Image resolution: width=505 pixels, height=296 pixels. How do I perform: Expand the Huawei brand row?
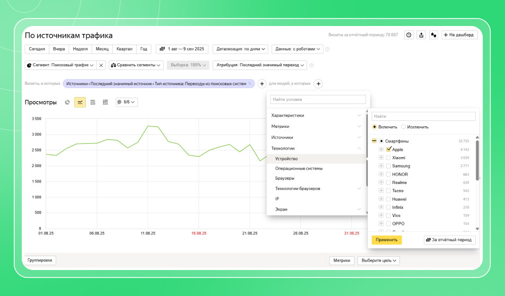tap(381, 199)
